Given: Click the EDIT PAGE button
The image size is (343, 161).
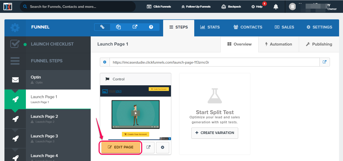Looking at the screenshot, I should pyautogui.click(x=121, y=147).
